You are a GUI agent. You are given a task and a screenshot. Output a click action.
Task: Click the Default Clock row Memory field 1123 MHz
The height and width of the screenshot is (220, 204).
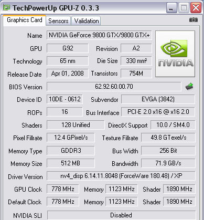click(121, 202)
